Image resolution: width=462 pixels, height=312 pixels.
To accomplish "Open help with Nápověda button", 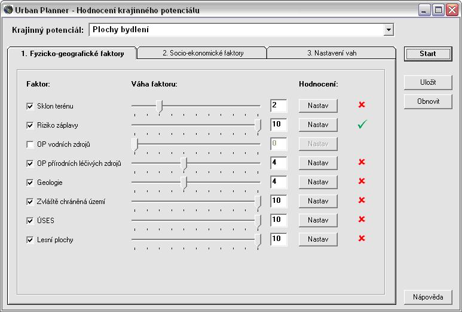I will pos(428,297).
